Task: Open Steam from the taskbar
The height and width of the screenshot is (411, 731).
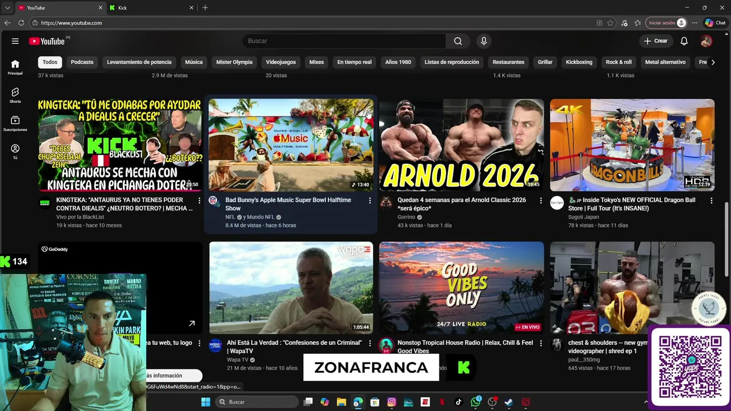Action: click(509, 402)
